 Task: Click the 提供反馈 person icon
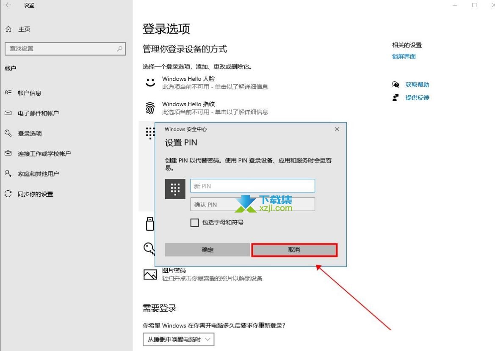tap(395, 97)
